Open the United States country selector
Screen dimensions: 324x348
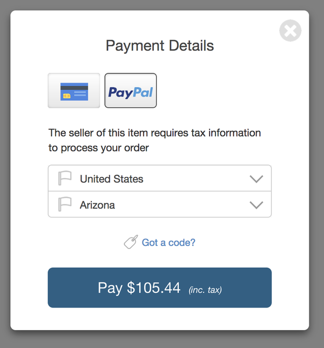point(159,179)
